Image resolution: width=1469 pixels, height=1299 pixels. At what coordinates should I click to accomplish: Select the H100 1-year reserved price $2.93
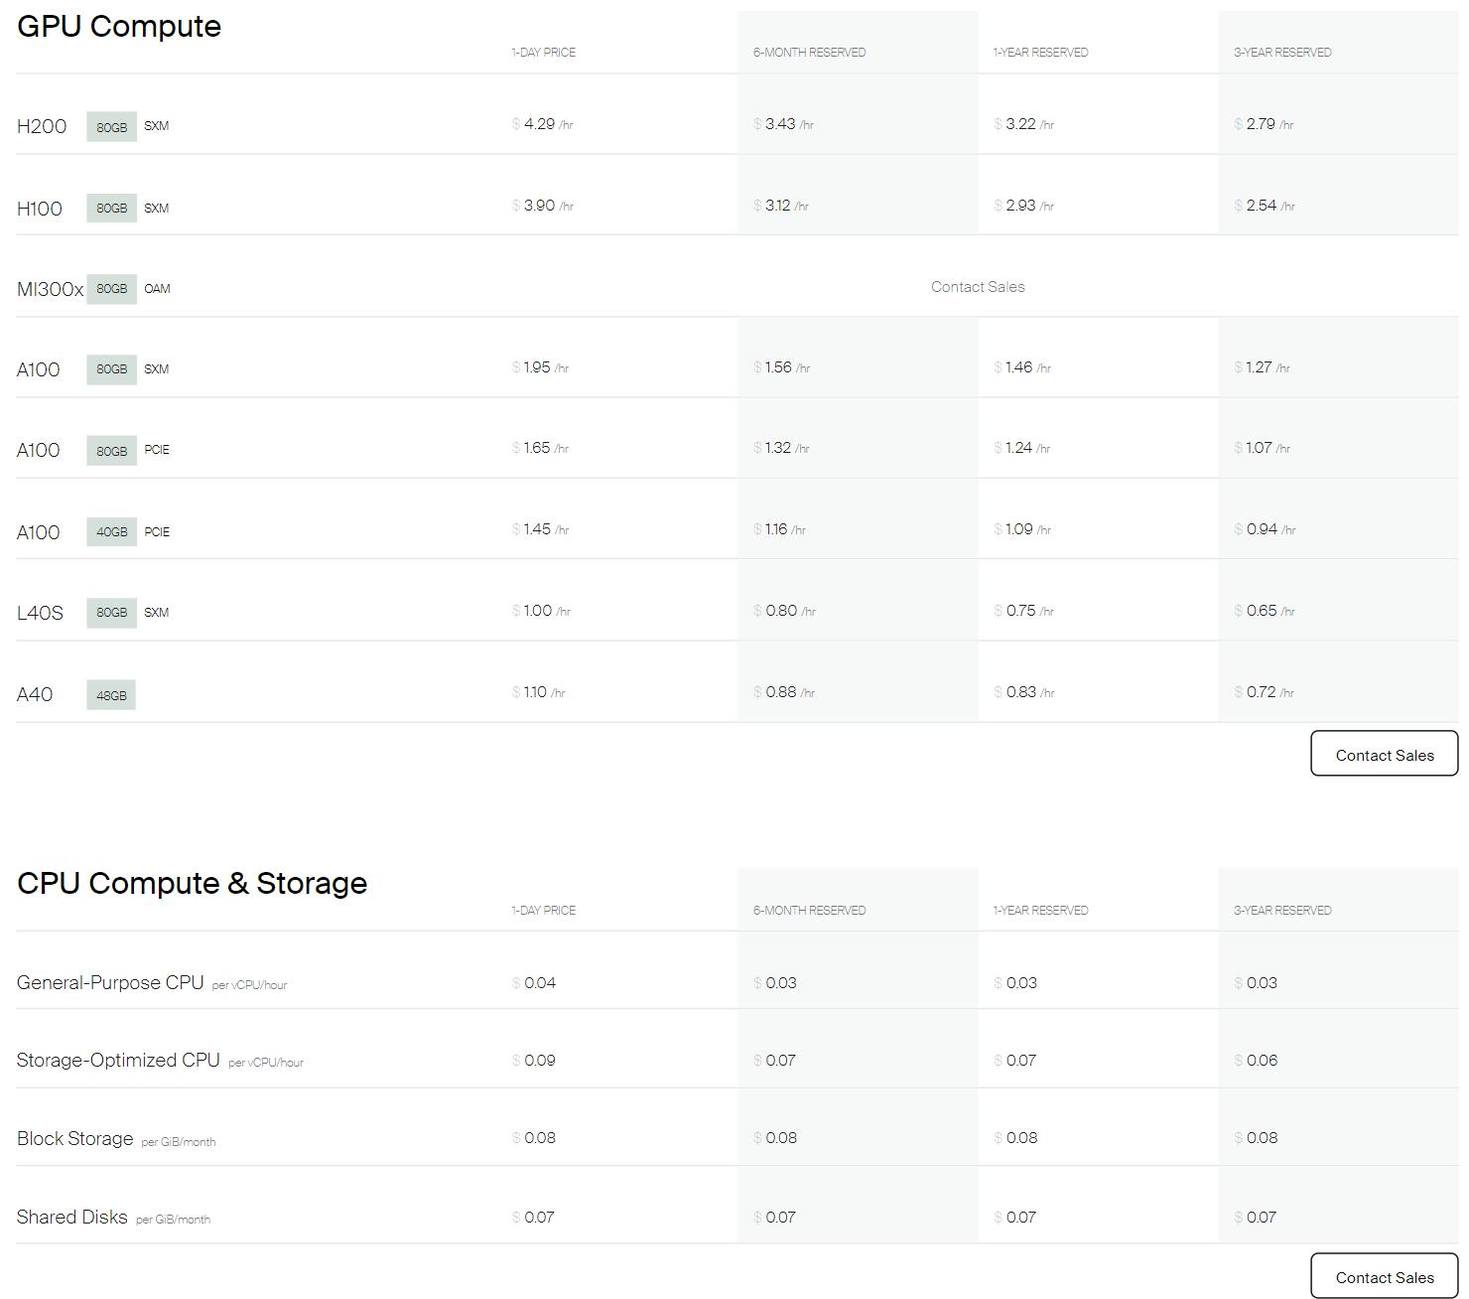click(x=1023, y=206)
